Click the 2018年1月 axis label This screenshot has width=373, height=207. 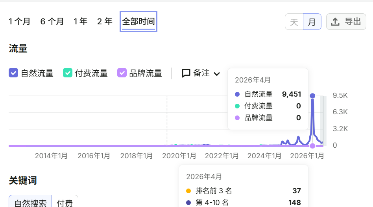pos(136,156)
